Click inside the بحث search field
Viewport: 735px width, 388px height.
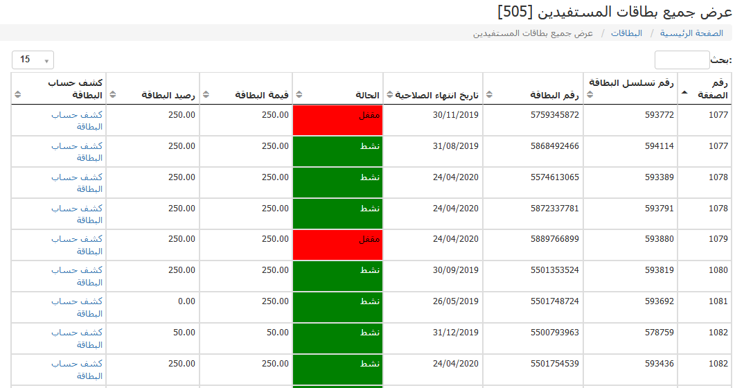682,60
